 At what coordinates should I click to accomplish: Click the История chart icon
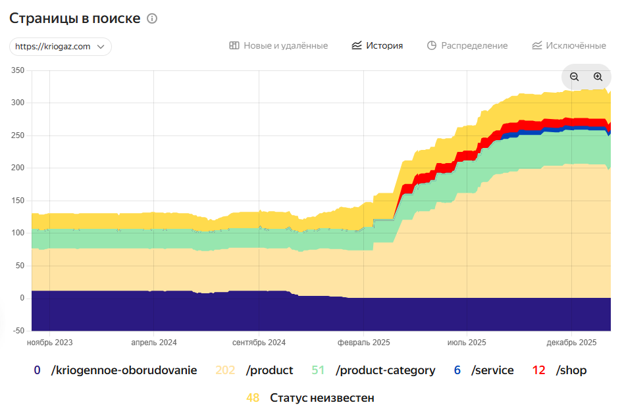[357, 45]
